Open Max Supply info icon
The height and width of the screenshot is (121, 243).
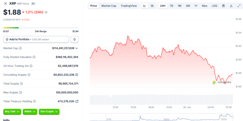(x=20, y=93)
